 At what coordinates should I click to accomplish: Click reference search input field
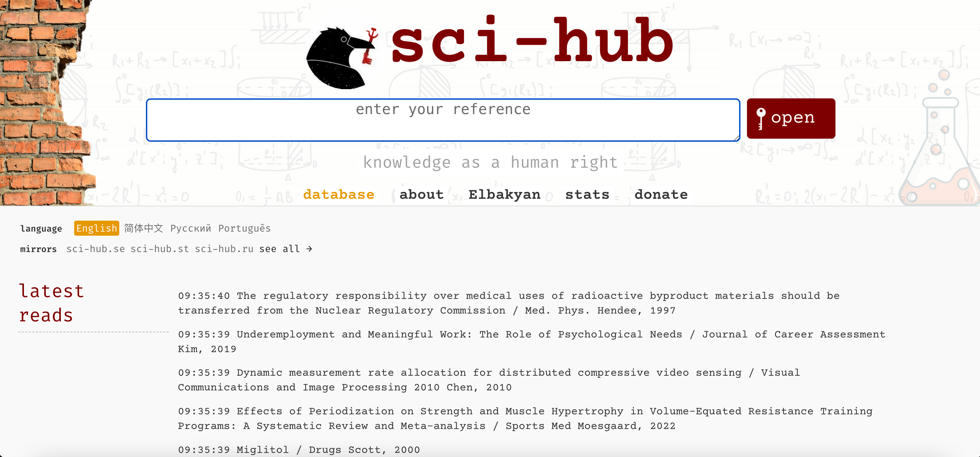pyautogui.click(x=443, y=119)
